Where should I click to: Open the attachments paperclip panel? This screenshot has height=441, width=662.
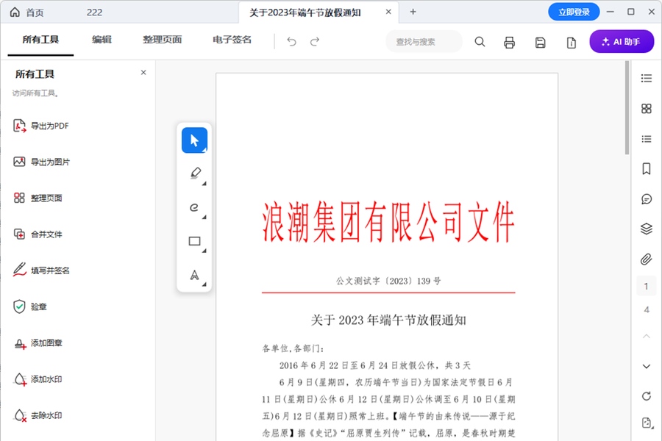click(x=647, y=259)
